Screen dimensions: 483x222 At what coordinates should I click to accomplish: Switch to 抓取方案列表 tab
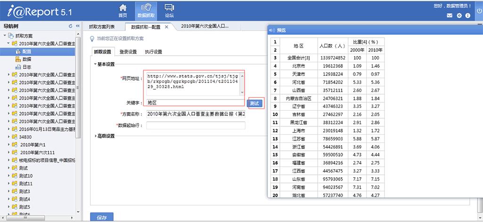102,27
